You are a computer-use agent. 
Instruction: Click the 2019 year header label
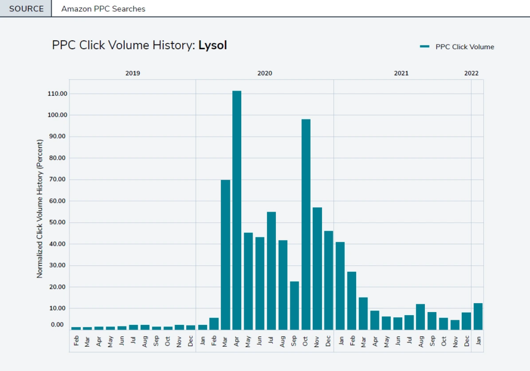[132, 73]
